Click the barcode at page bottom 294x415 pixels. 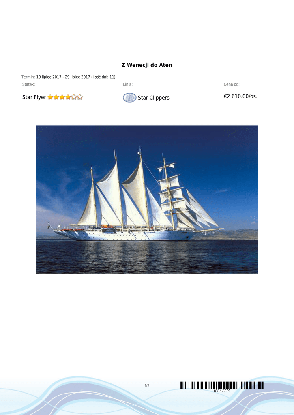tap(222, 385)
